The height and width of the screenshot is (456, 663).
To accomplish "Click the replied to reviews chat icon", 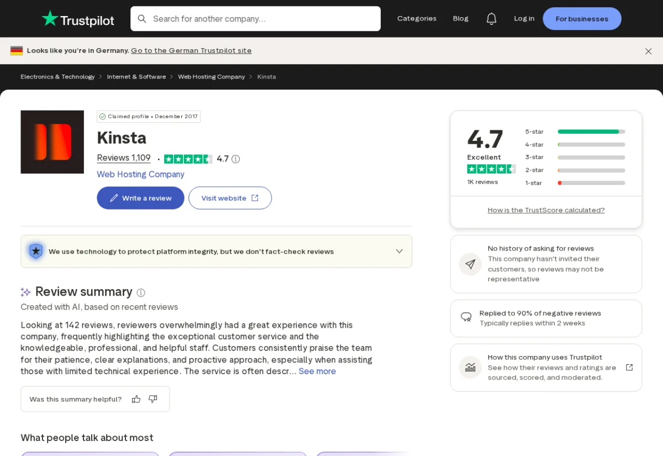I will 466,317.
